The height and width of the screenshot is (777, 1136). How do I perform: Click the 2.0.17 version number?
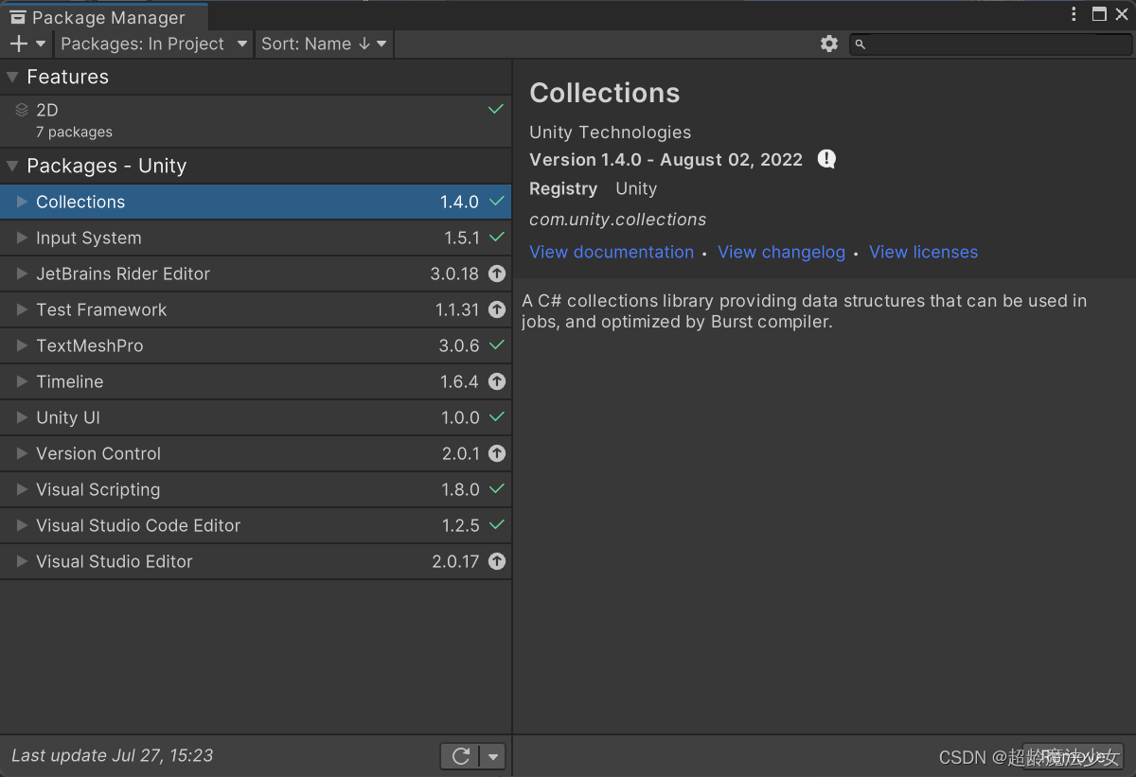(455, 561)
